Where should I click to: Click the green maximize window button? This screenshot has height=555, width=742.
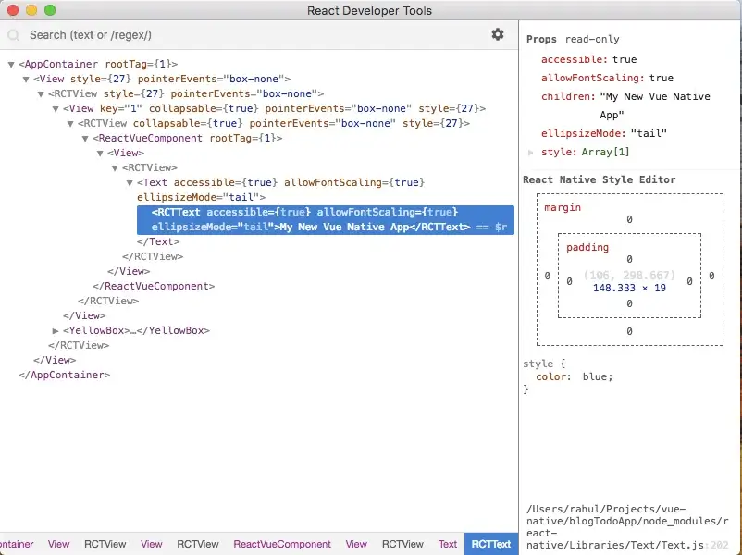(x=50, y=11)
